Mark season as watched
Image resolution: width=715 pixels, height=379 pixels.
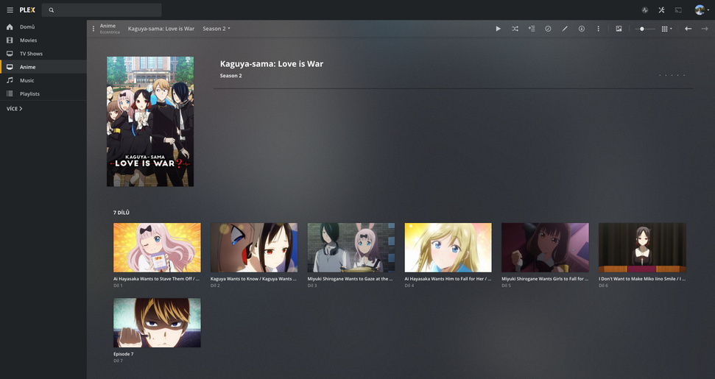548,29
